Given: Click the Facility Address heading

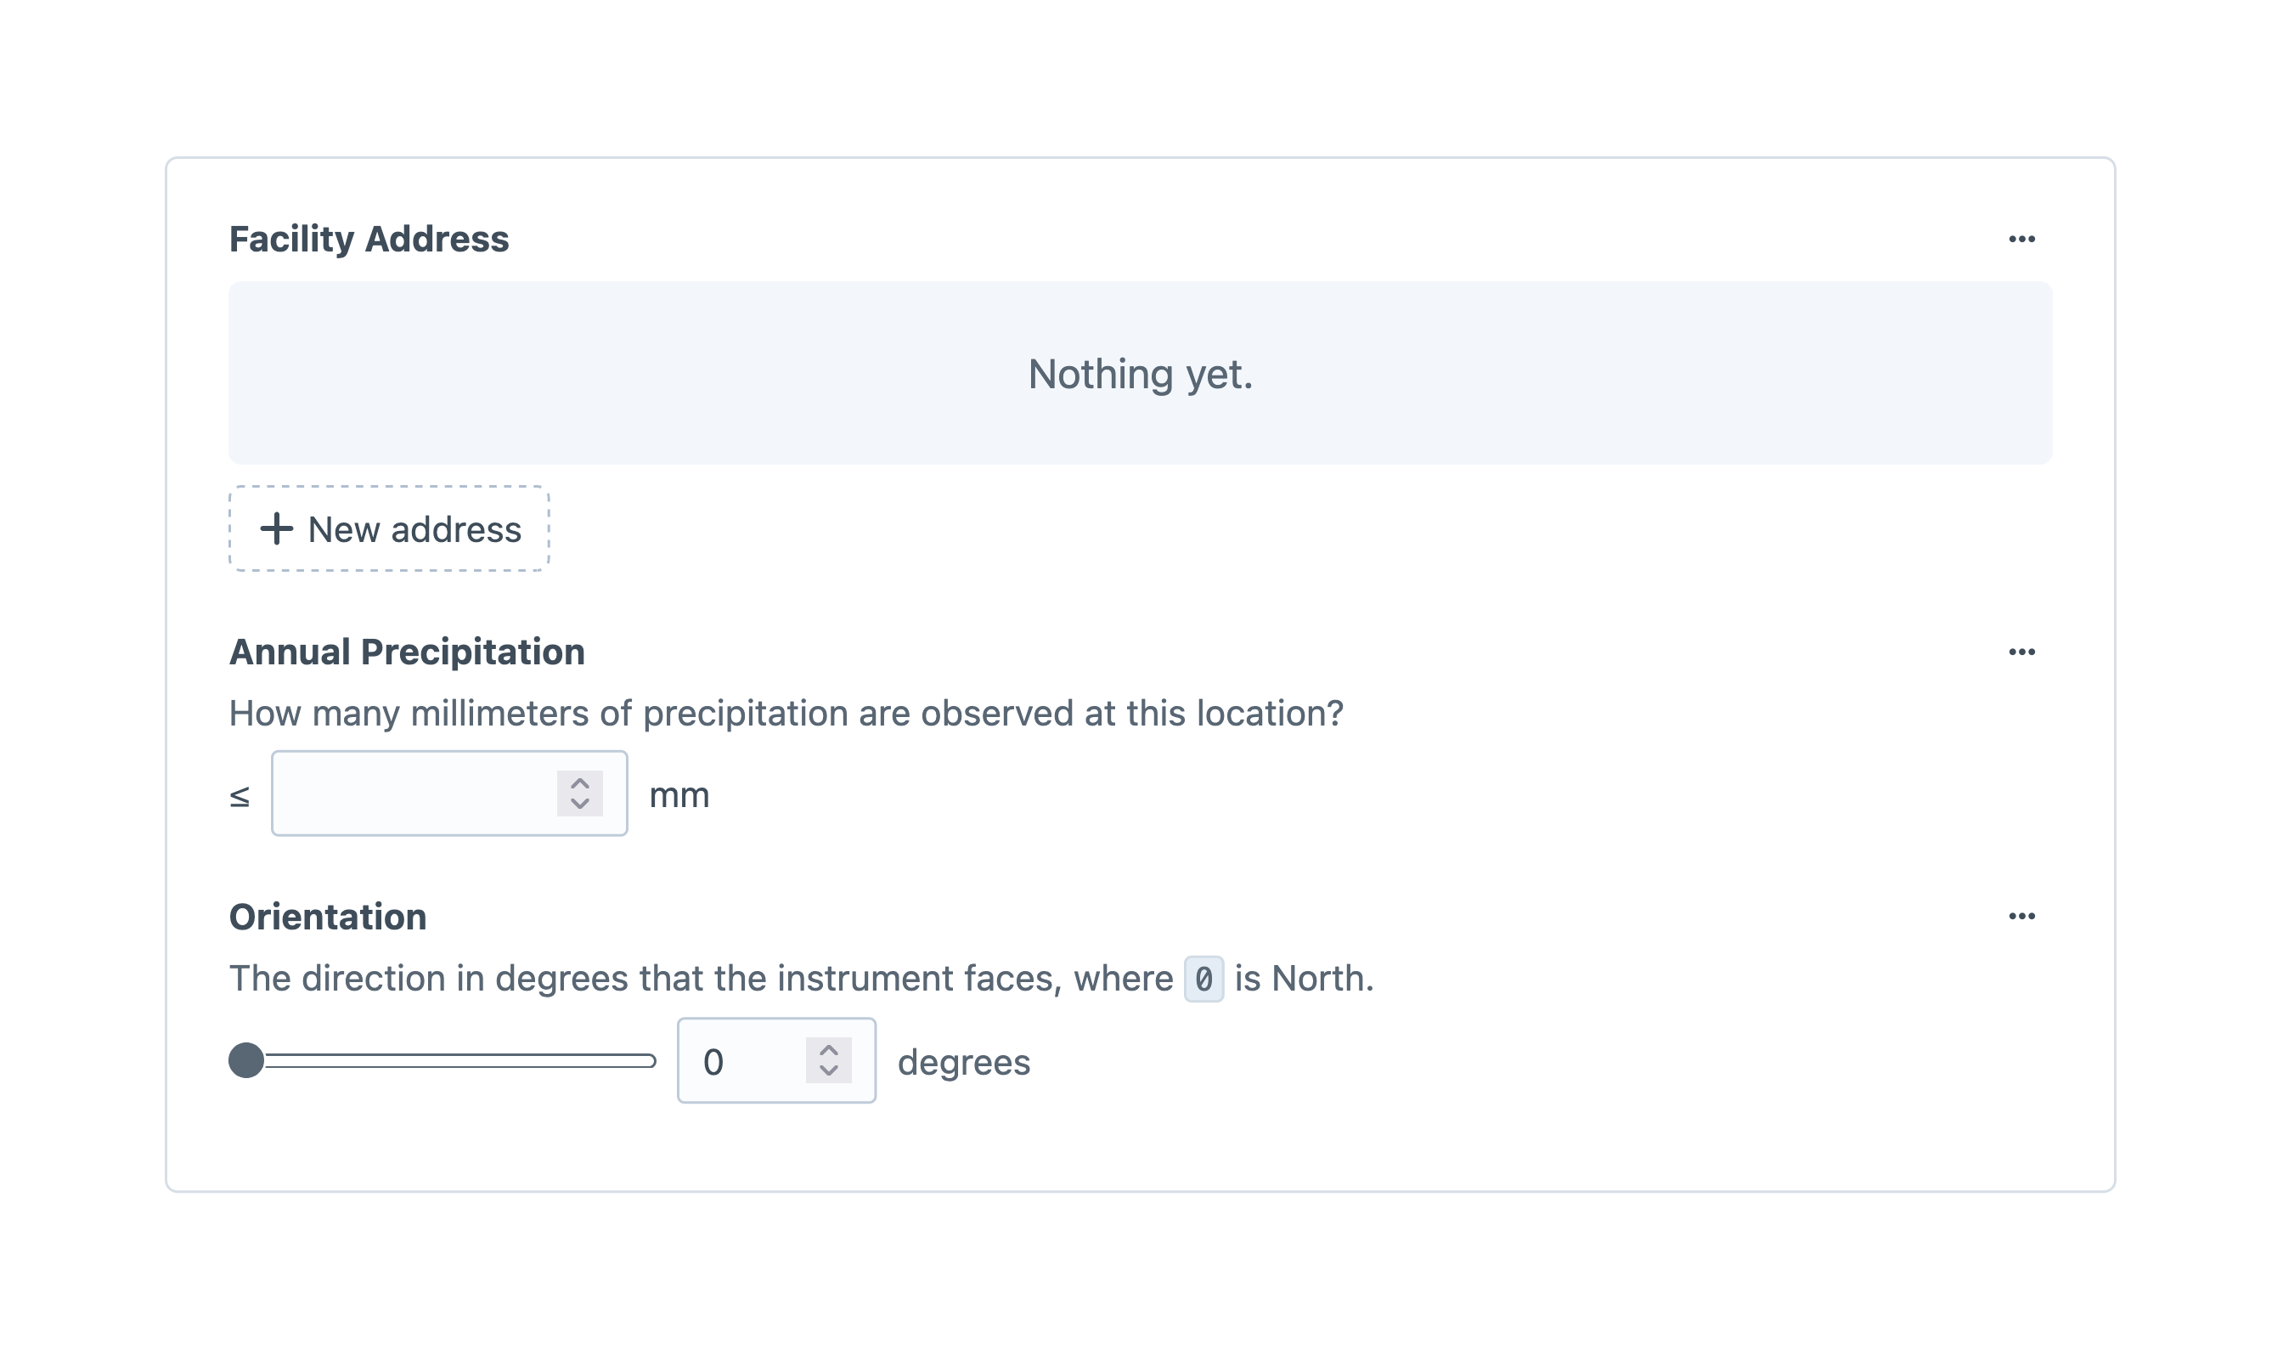Looking at the screenshot, I should 369,239.
